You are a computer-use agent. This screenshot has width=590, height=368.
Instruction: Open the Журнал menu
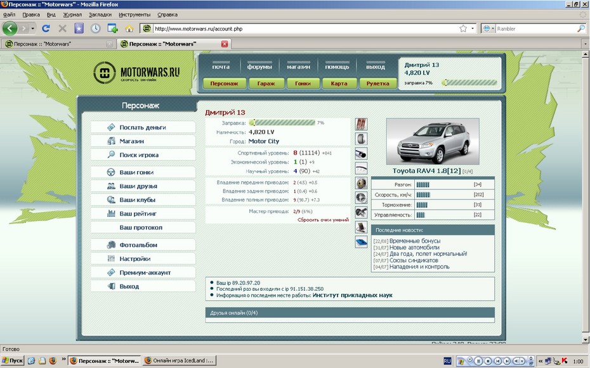click(x=72, y=15)
